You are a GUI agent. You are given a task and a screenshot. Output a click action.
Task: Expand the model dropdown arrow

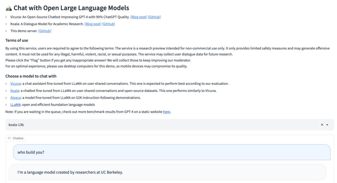pyautogui.click(x=327, y=125)
